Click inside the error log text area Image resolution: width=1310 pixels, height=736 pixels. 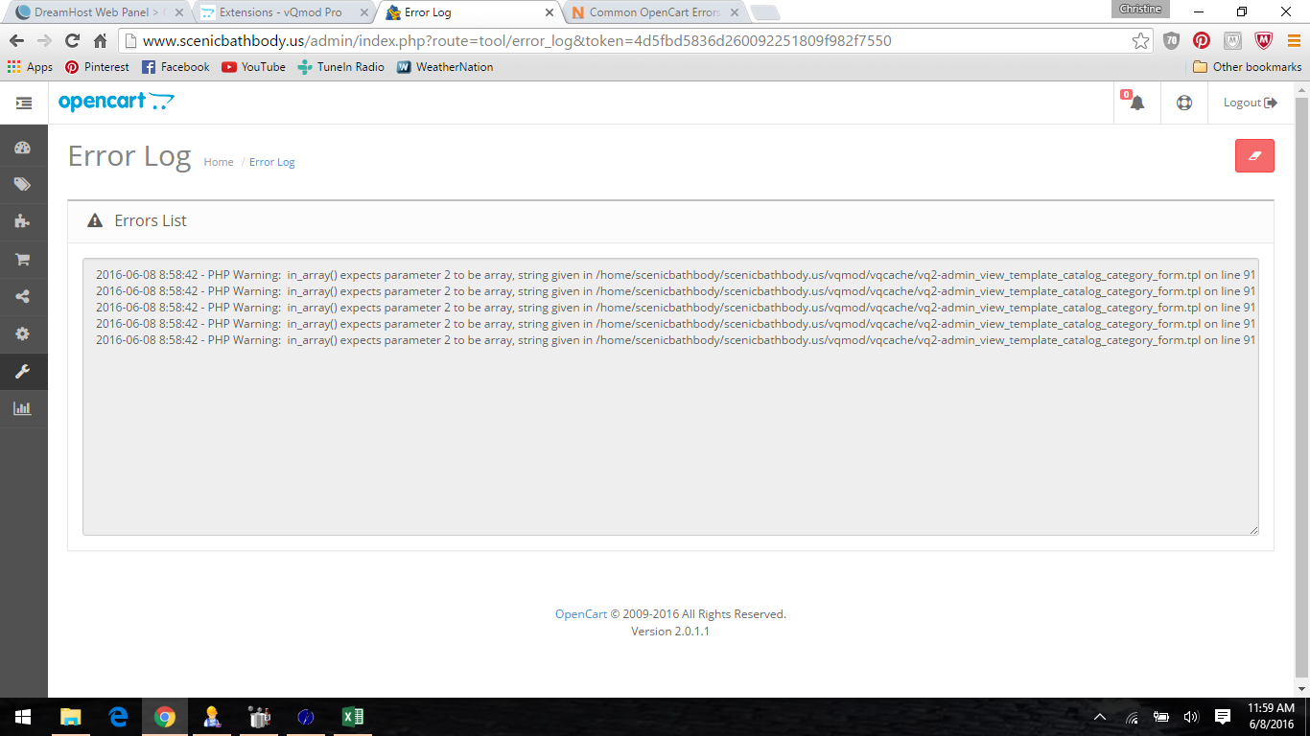pos(670,397)
